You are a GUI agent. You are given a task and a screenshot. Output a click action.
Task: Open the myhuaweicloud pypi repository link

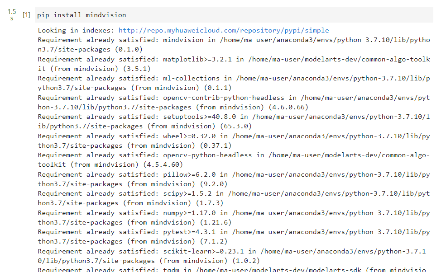click(224, 30)
